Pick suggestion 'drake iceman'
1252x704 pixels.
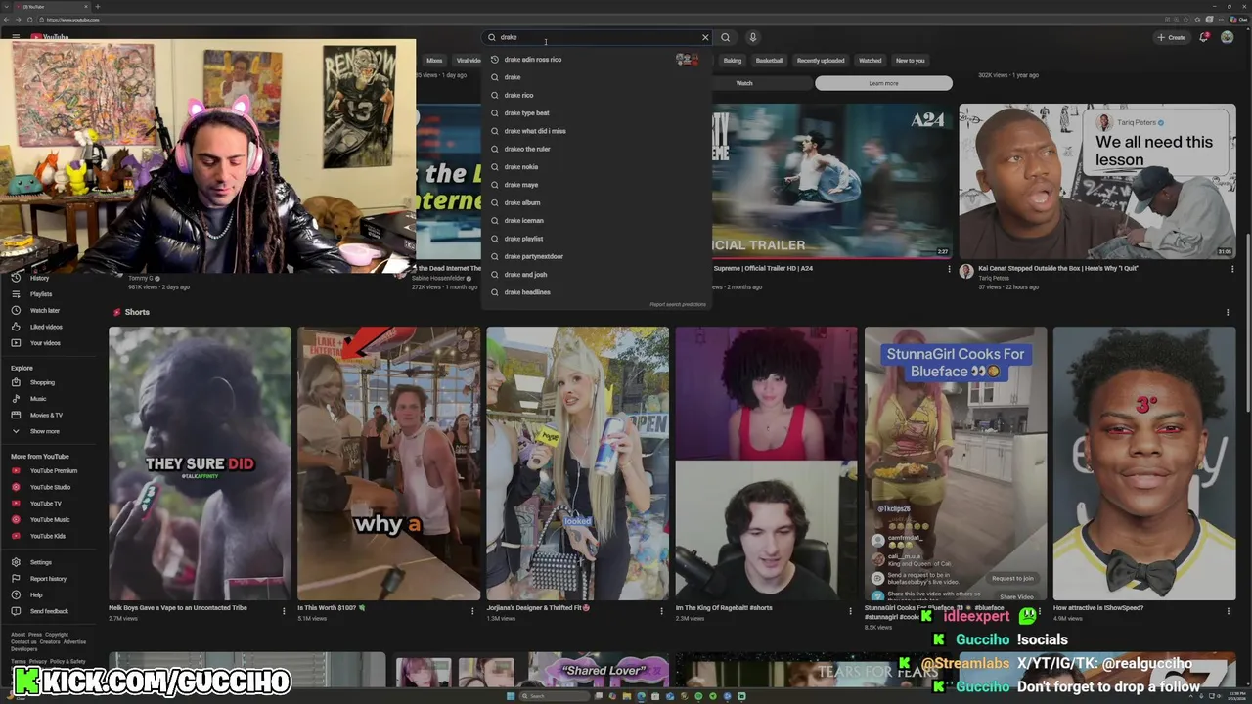[597, 221]
